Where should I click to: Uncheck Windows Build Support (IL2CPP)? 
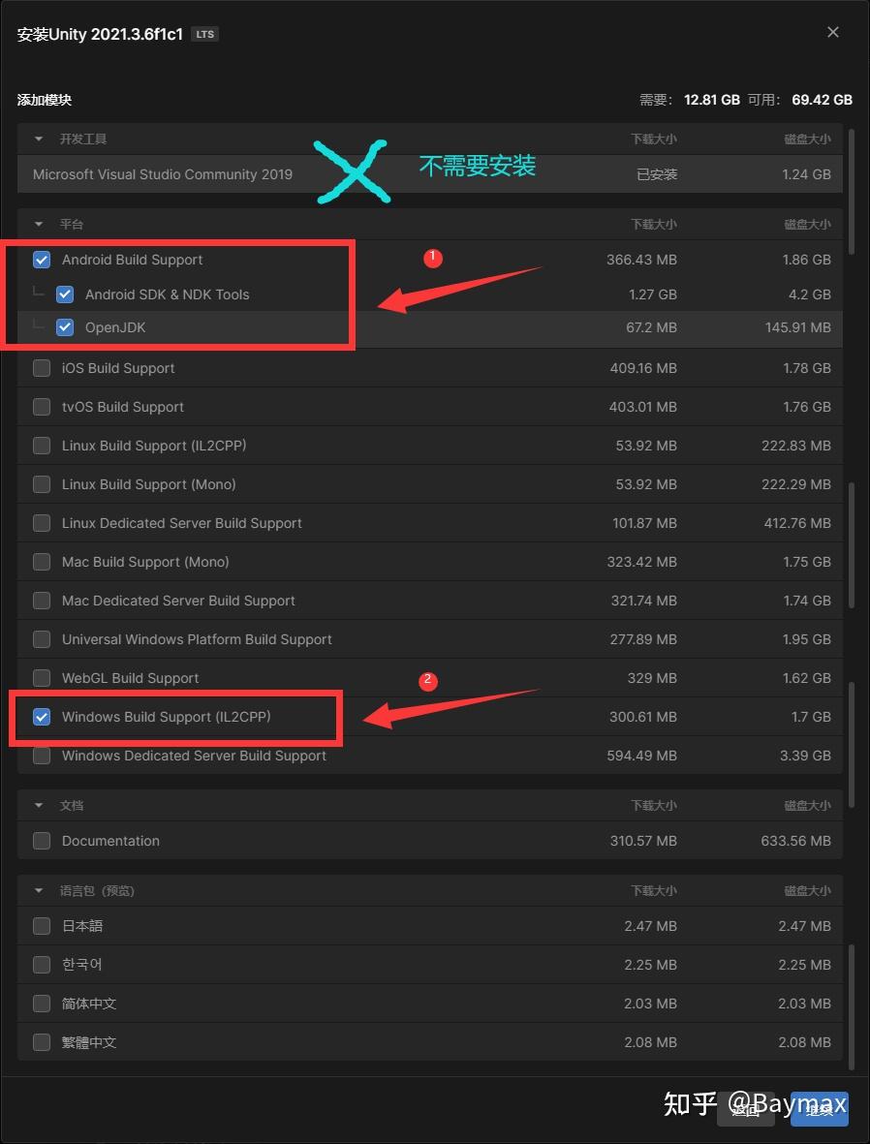pos(42,717)
